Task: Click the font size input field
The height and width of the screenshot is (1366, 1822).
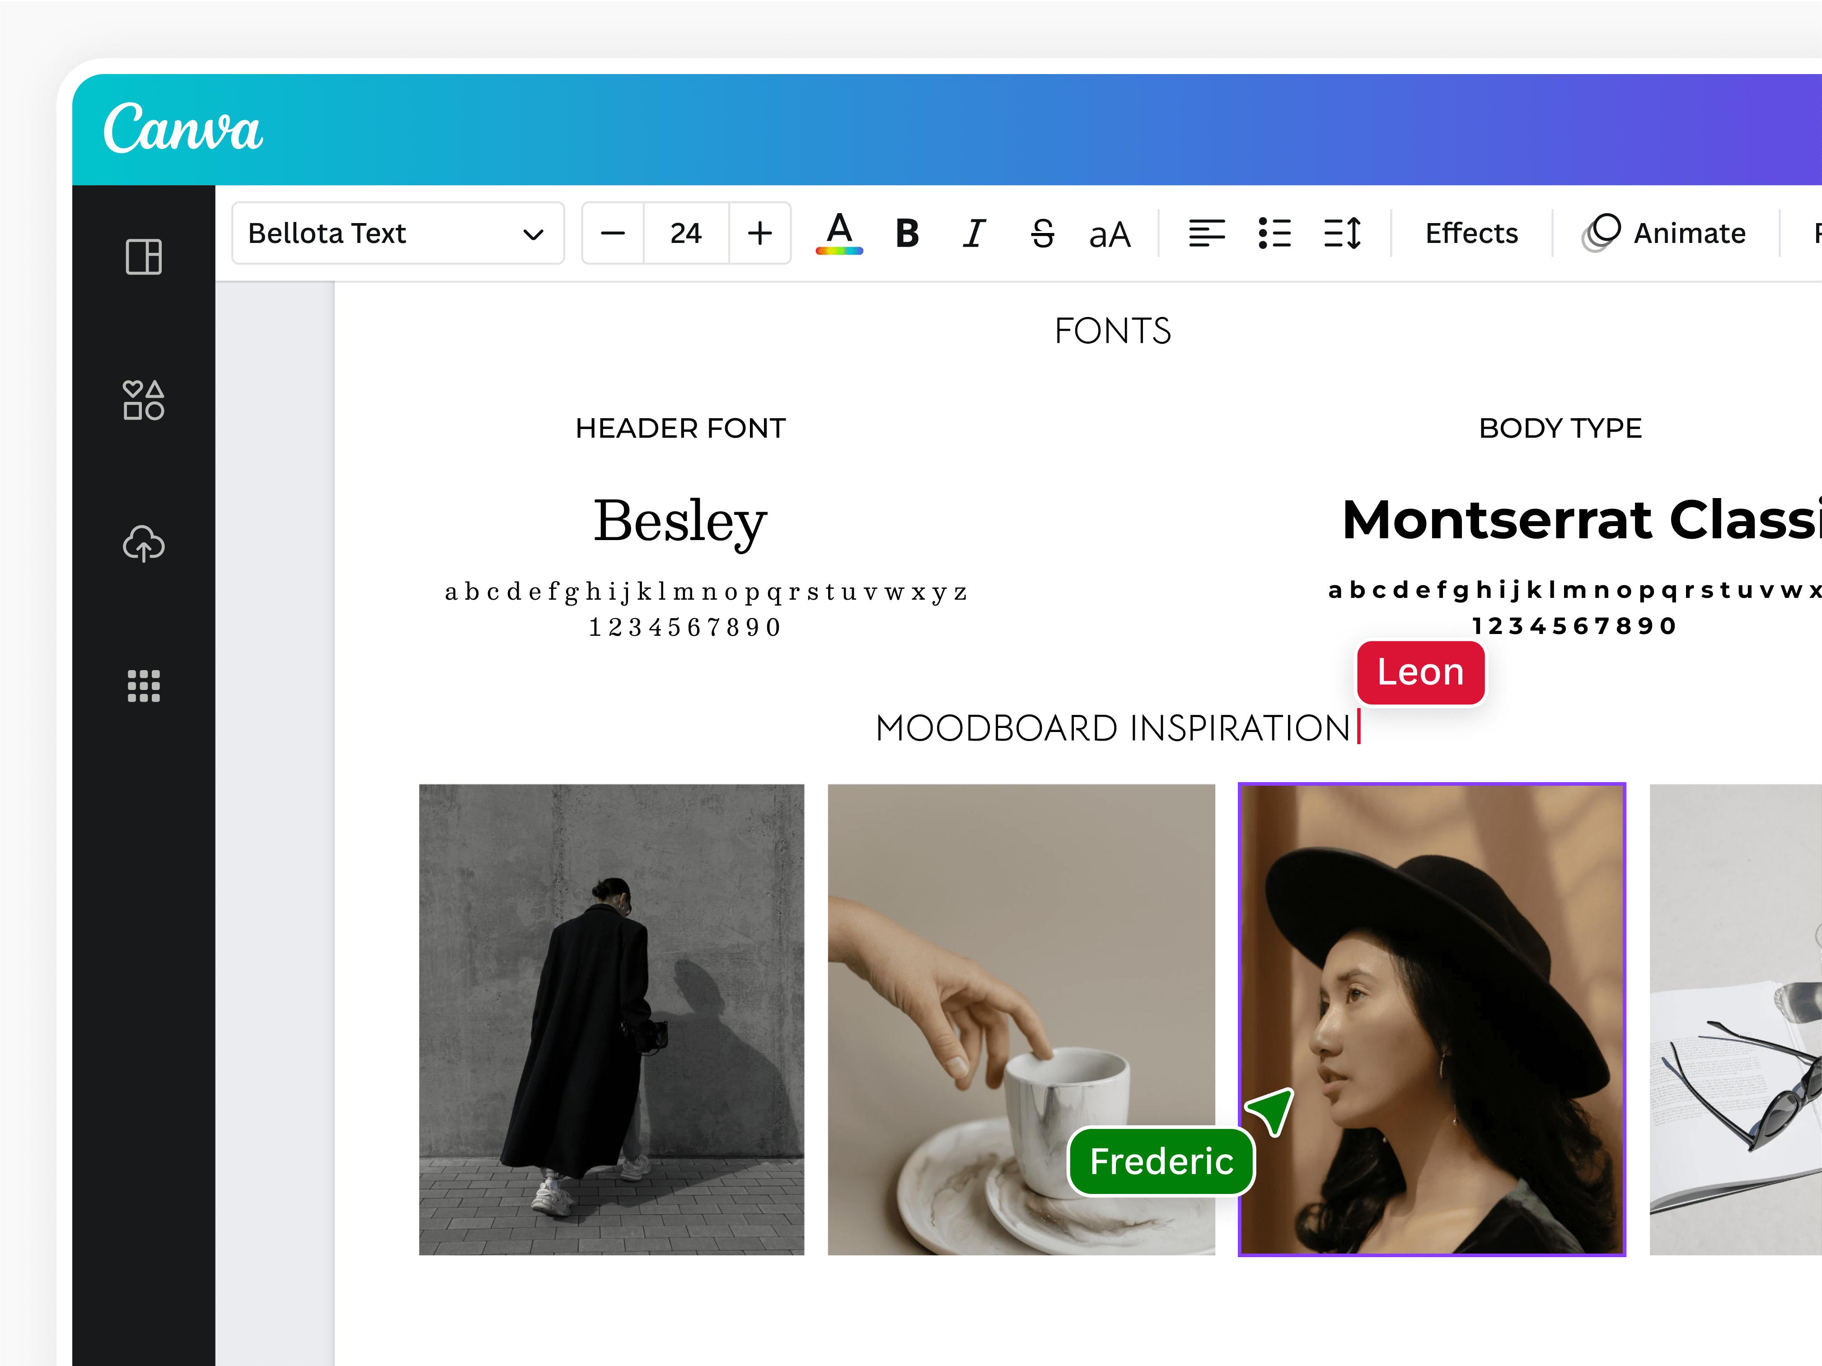Action: 685,234
